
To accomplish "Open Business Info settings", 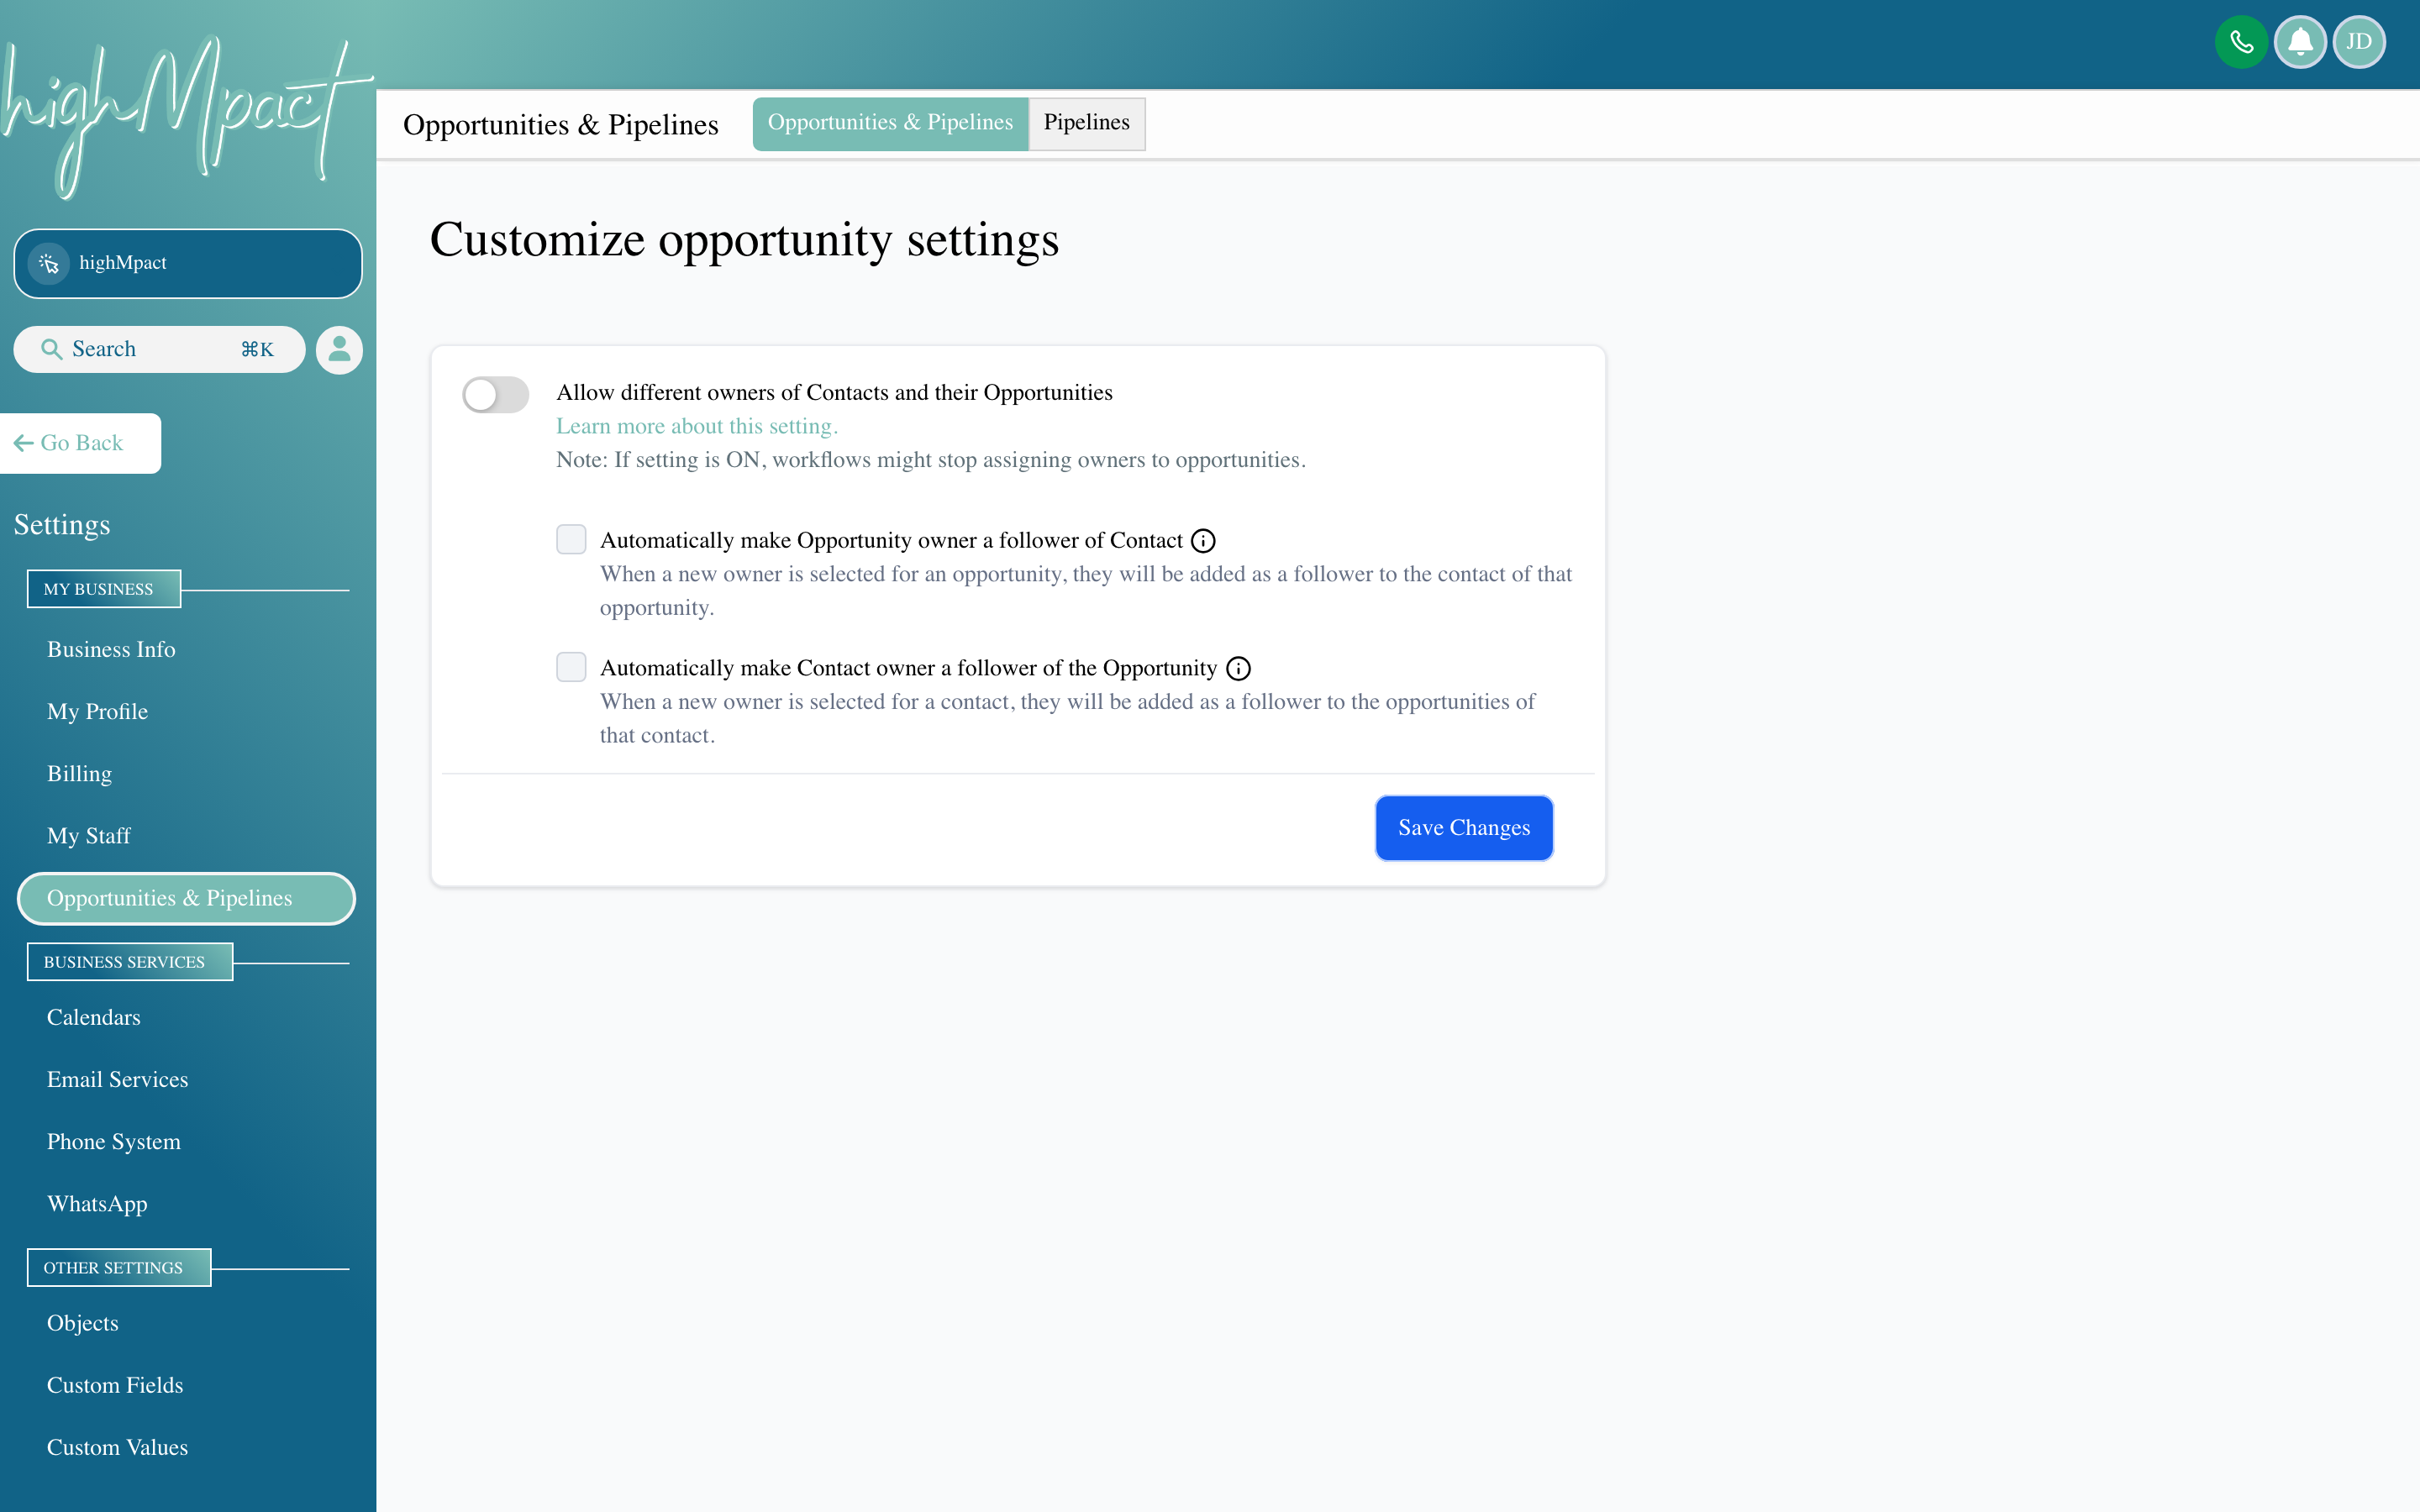I will click(111, 650).
